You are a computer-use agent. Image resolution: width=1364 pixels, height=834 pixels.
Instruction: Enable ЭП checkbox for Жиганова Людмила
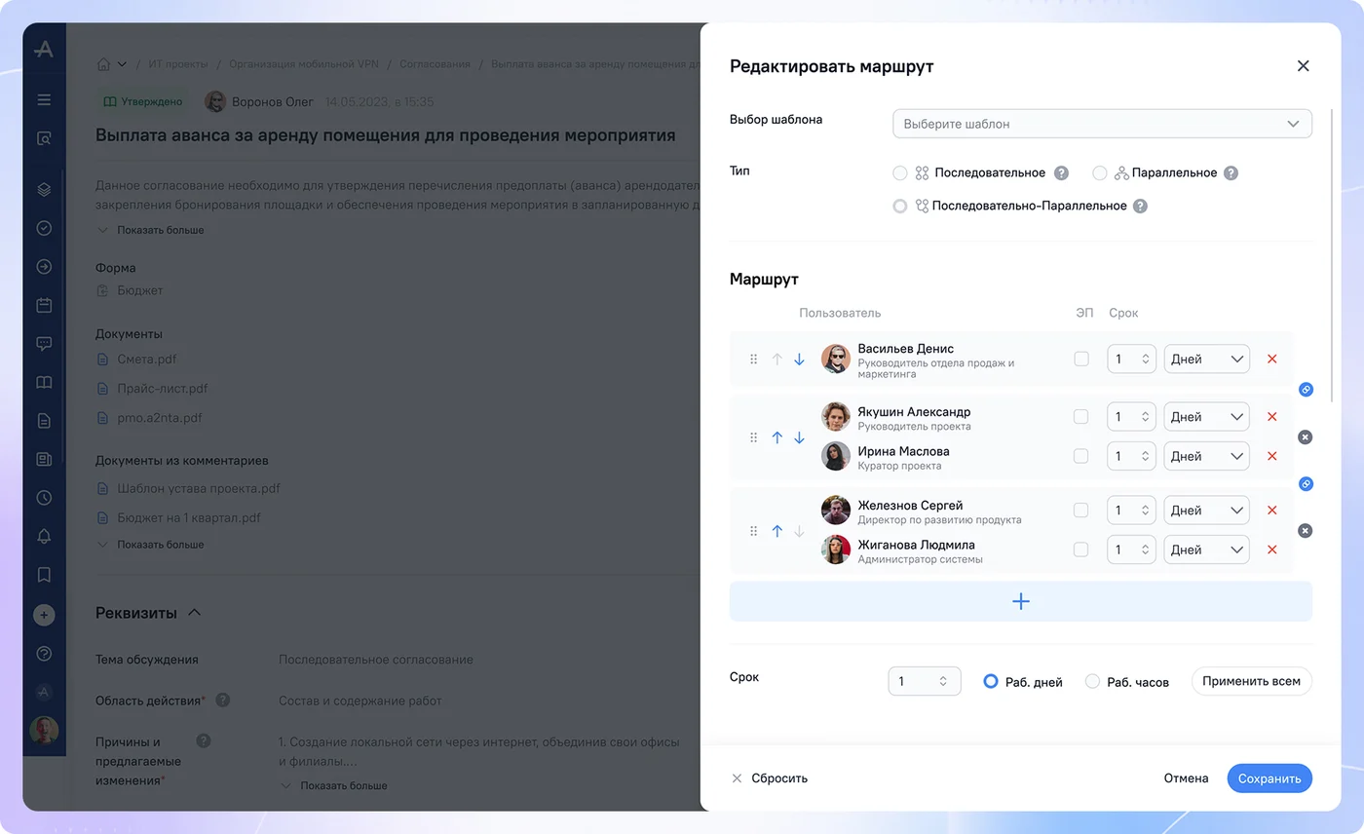pos(1081,550)
